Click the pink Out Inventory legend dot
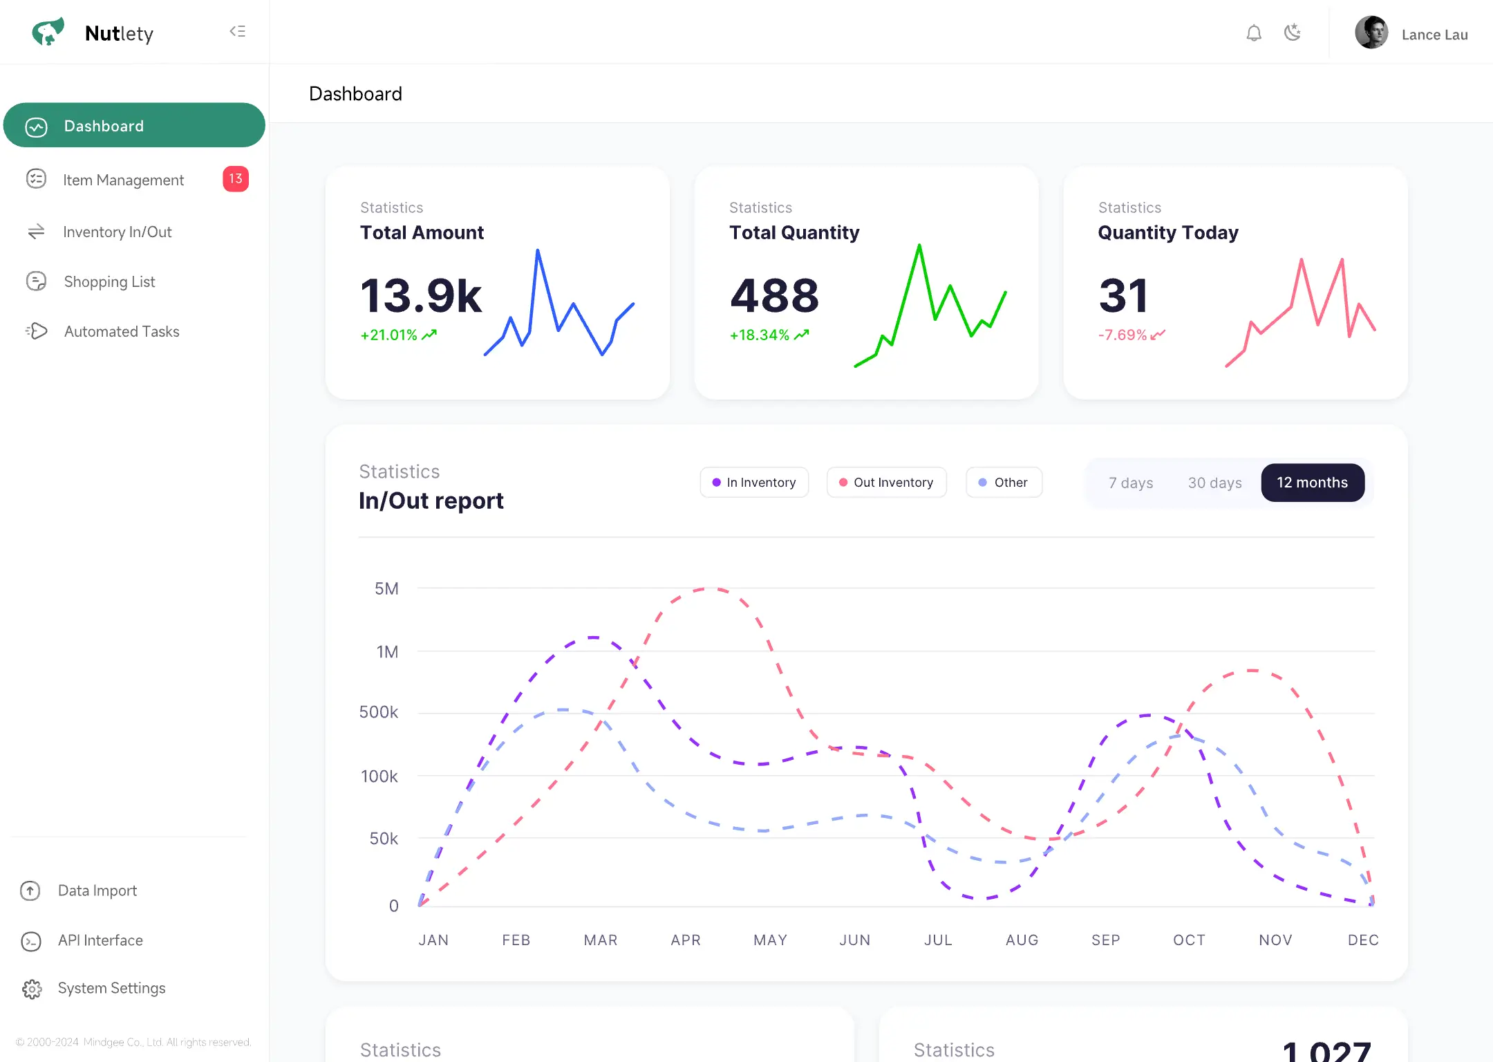 click(x=843, y=483)
